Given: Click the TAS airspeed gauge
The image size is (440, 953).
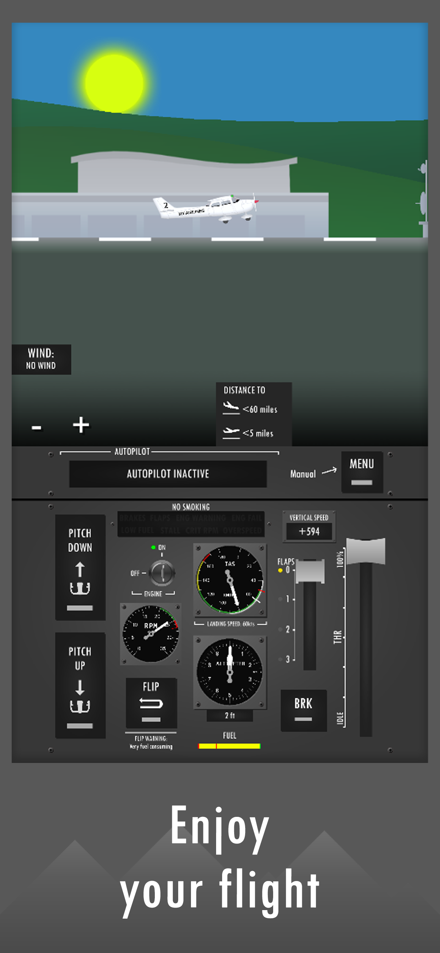Looking at the screenshot, I should (230, 580).
